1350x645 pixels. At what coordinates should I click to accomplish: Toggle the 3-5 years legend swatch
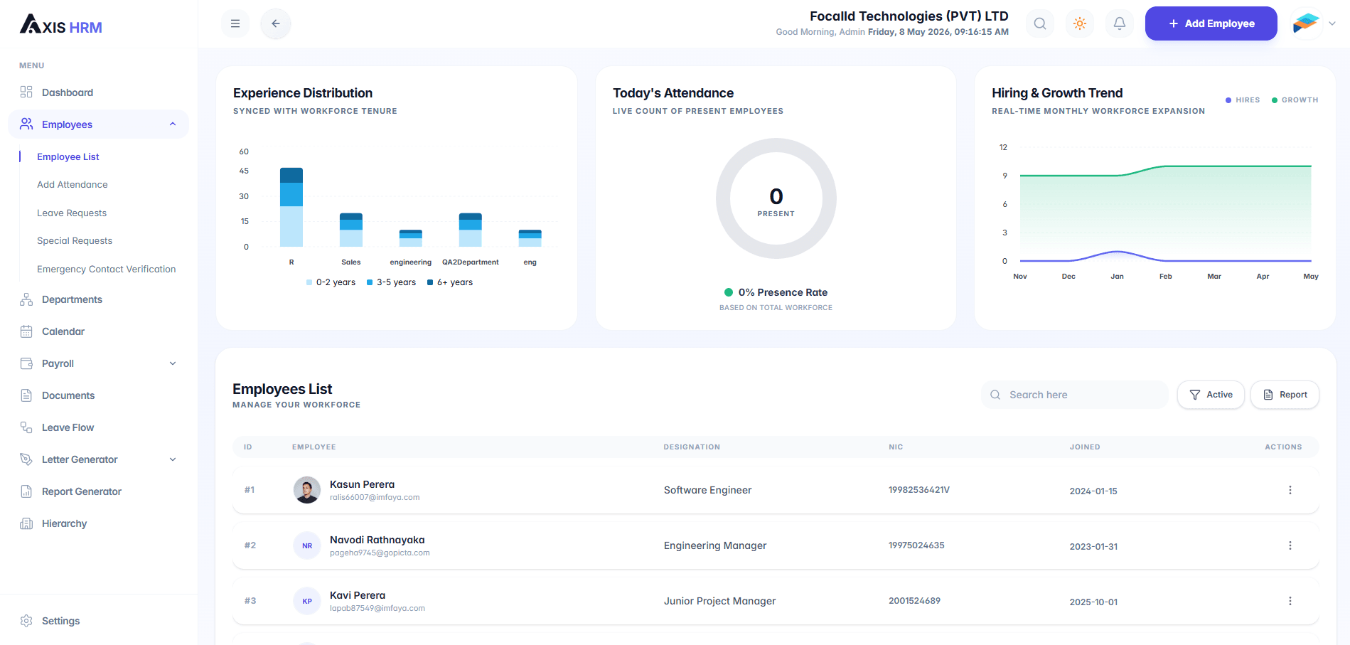point(370,282)
